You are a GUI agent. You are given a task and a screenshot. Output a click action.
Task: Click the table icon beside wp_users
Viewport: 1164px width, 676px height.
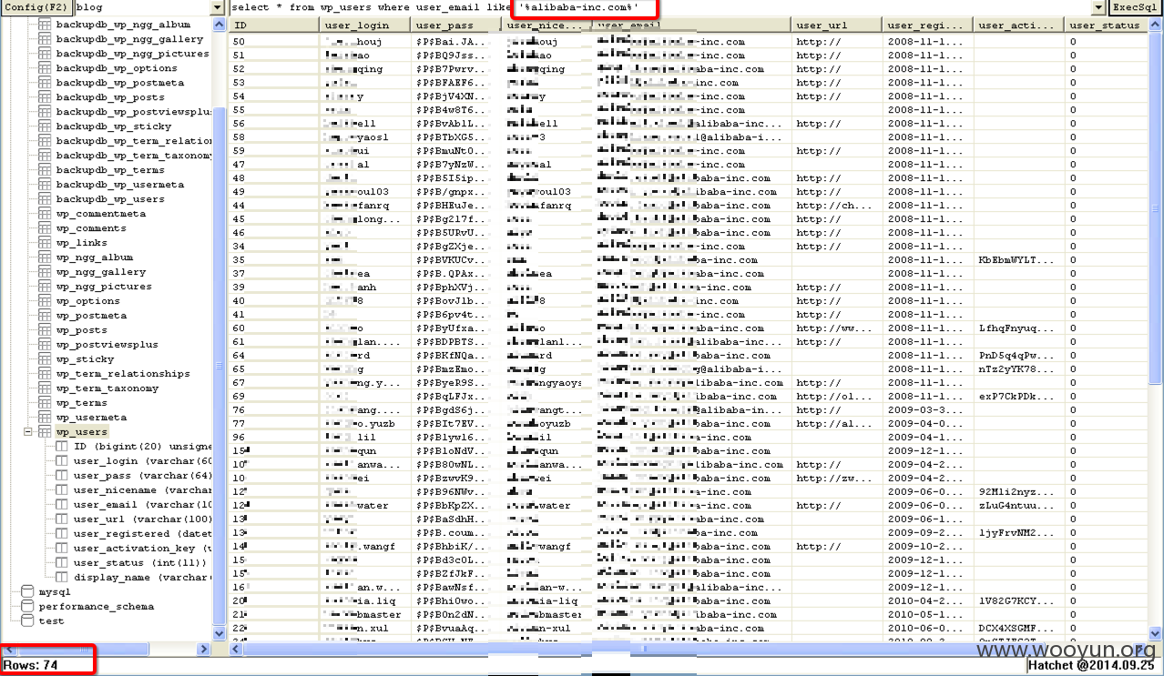point(45,432)
